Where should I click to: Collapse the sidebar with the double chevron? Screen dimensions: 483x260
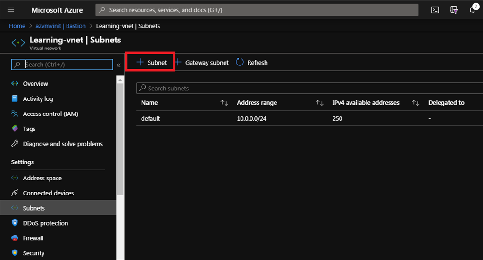point(118,65)
